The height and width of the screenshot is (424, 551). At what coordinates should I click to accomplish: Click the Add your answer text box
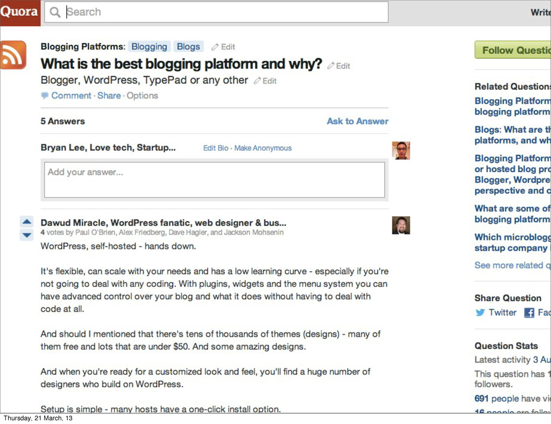[214, 180]
